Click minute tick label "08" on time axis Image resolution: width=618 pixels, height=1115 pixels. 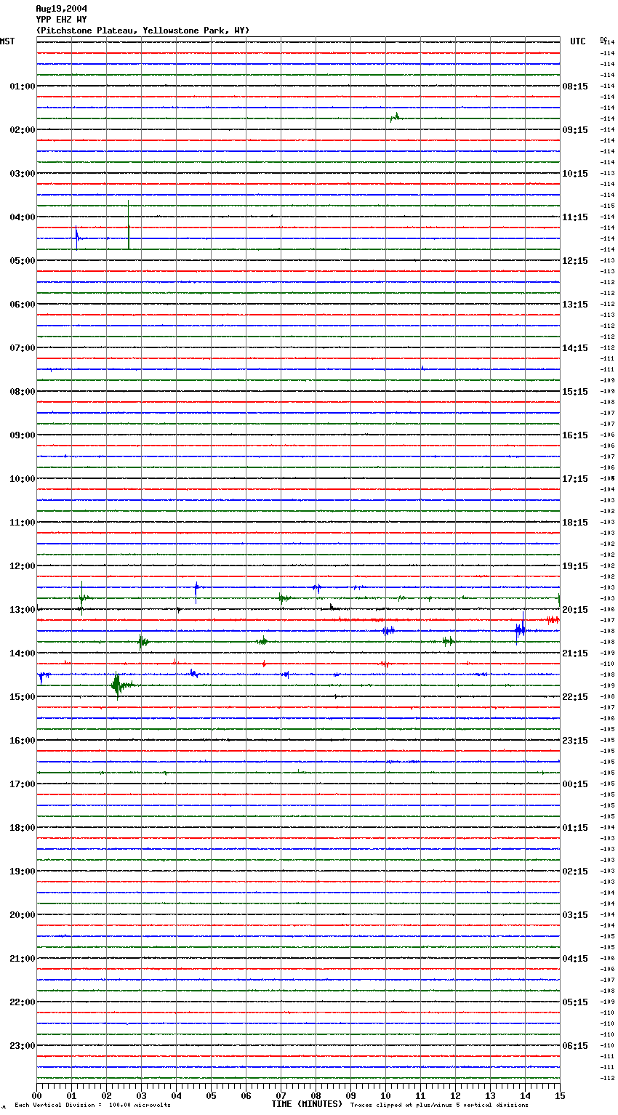pos(316,1095)
